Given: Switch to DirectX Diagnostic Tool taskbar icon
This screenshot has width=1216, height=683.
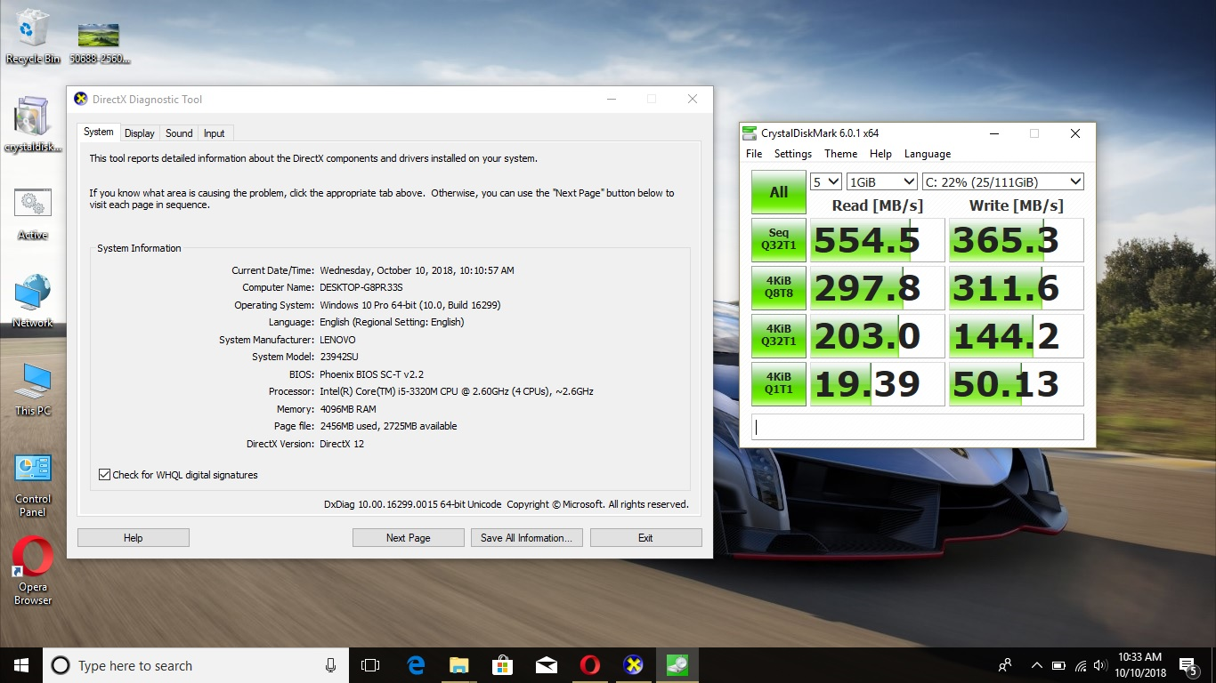Looking at the screenshot, I should tap(634, 665).
